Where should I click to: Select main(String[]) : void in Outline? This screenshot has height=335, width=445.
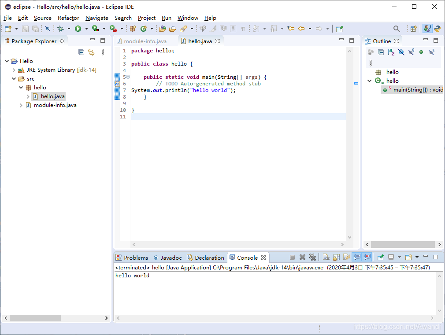[x=413, y=90]
